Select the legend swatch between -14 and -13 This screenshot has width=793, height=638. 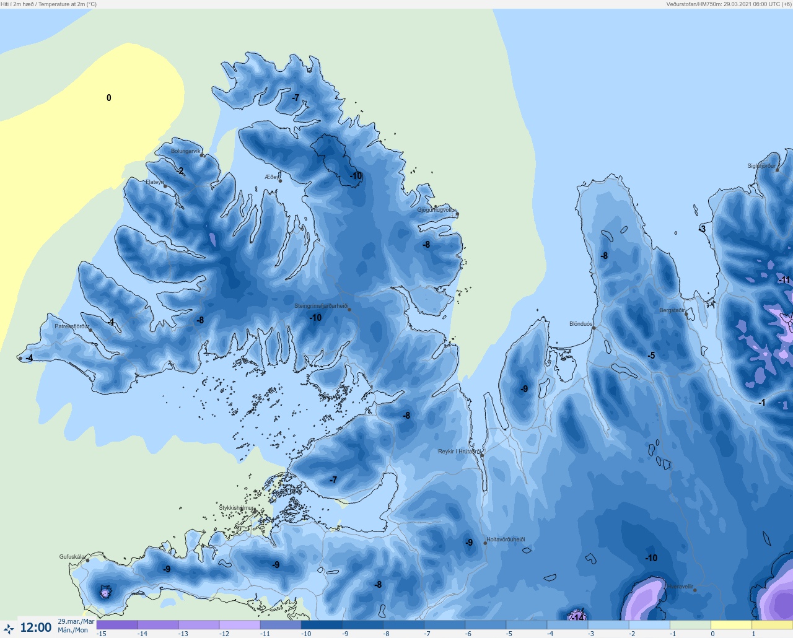pos(158,625)
